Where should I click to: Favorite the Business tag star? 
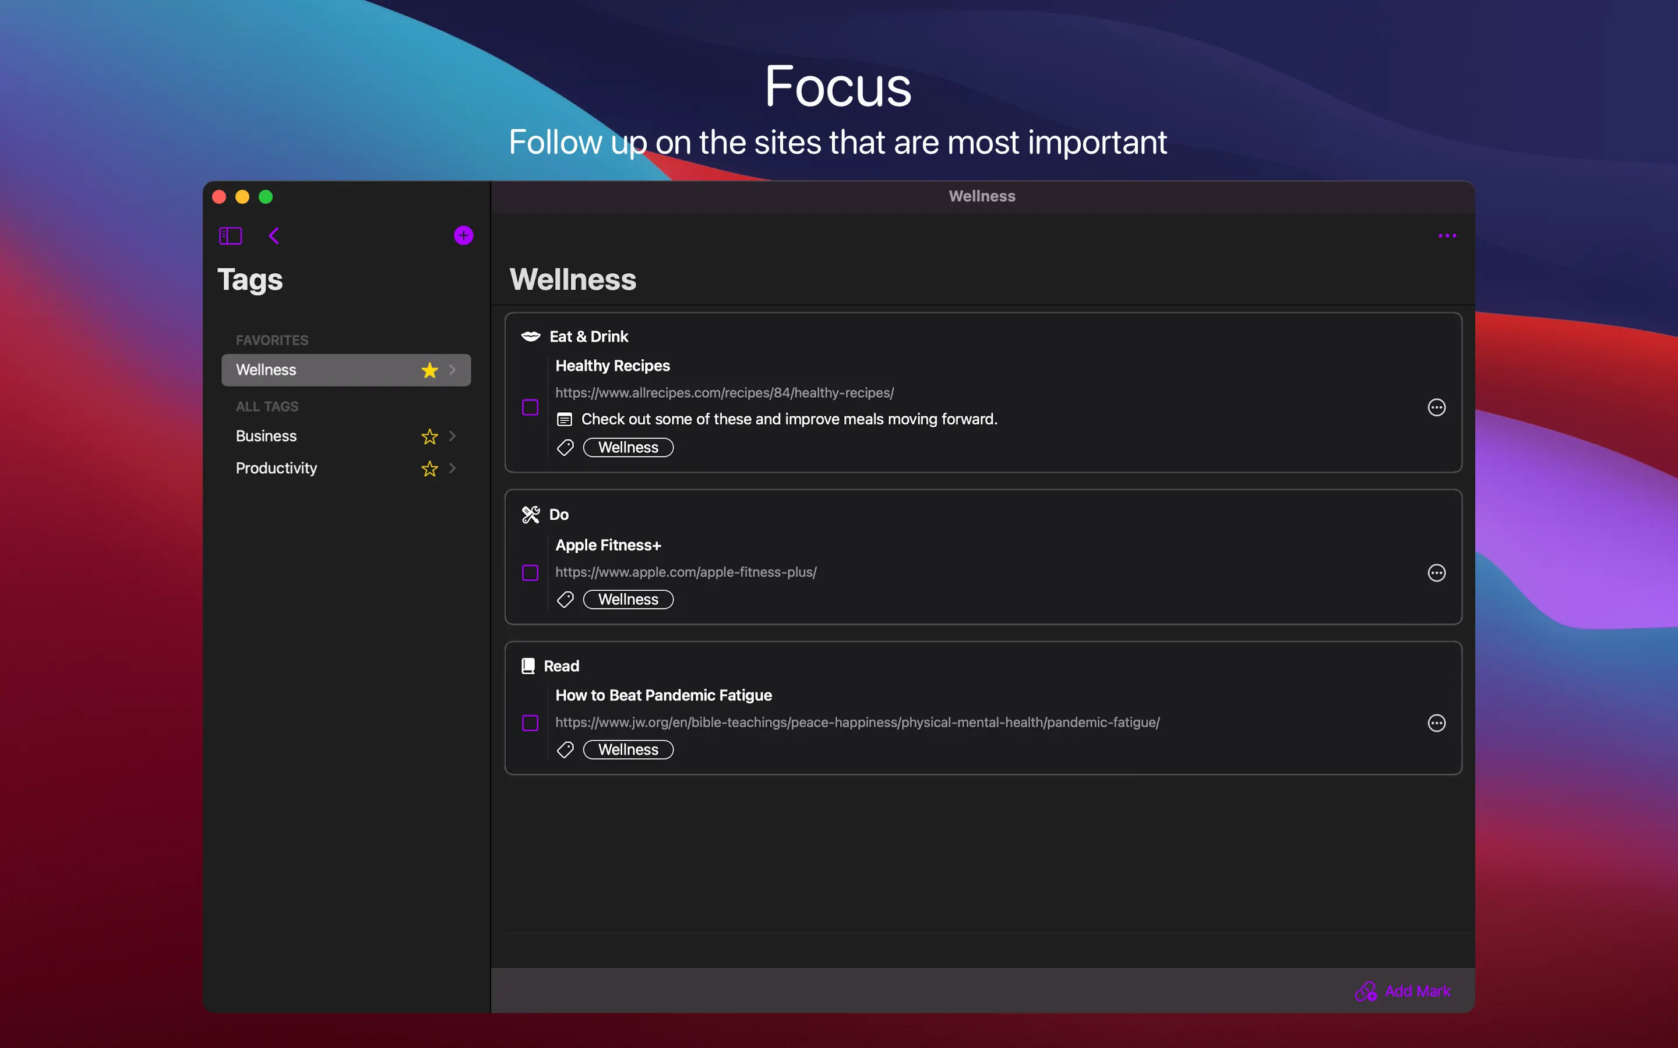[429, 437]
